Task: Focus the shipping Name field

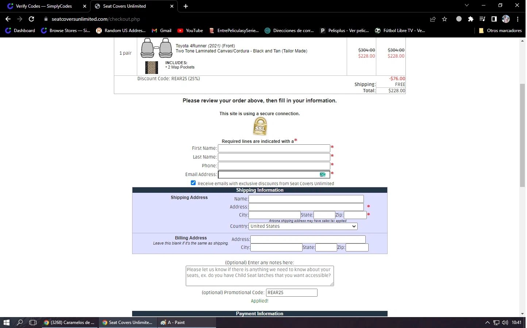Action: pyautogui.click(x=306, y=199)
